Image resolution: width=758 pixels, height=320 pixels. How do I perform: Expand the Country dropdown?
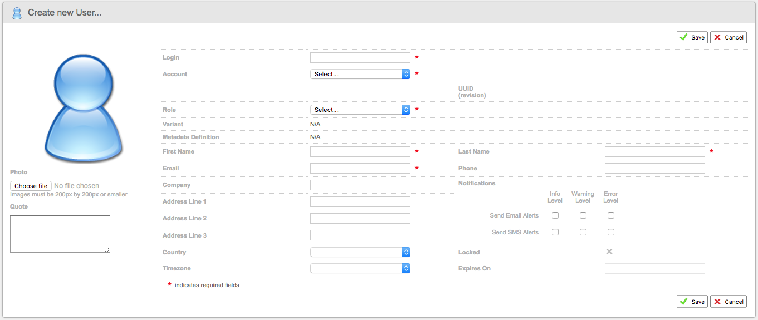(360, 252)
